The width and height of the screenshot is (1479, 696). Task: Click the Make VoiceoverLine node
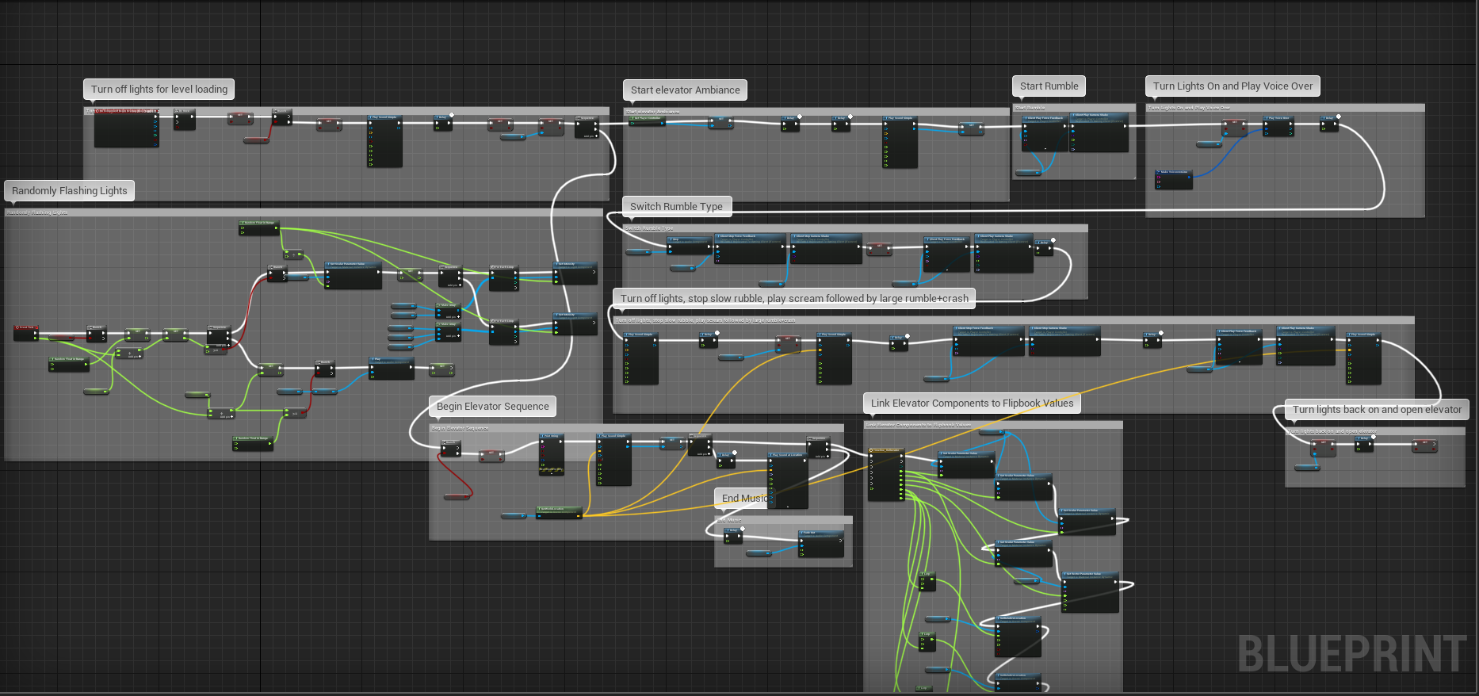(1173, 179)
